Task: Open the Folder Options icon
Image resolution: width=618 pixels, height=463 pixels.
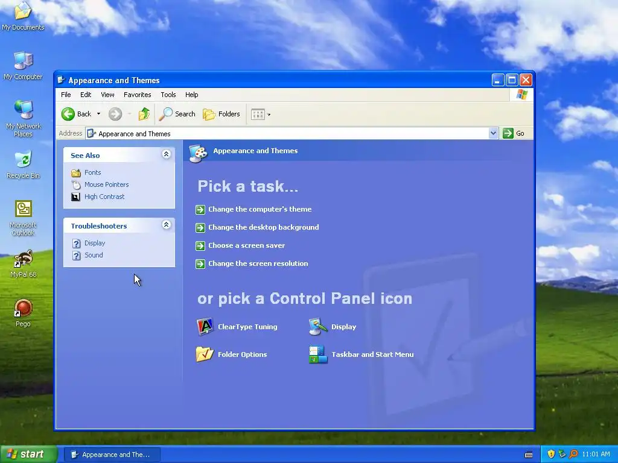Action: tap(205, 354)
